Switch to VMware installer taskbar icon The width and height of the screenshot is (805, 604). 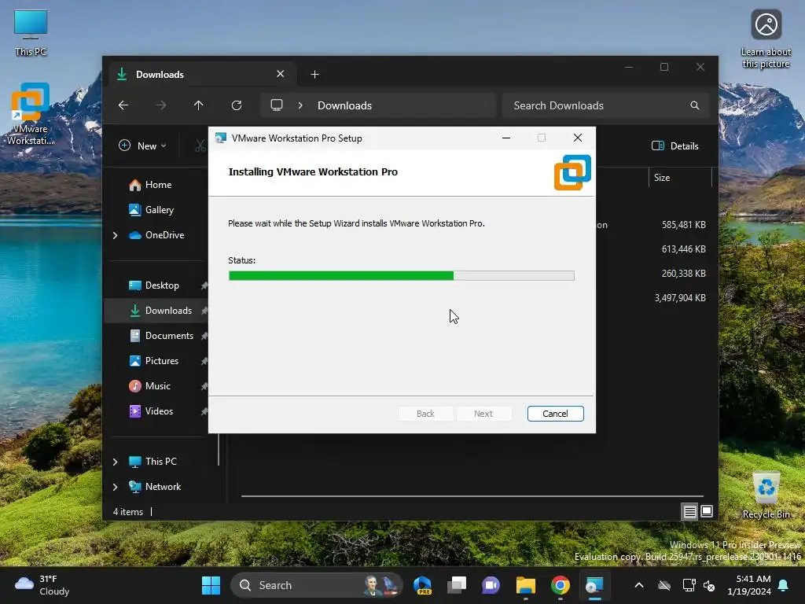coord(594,585)
